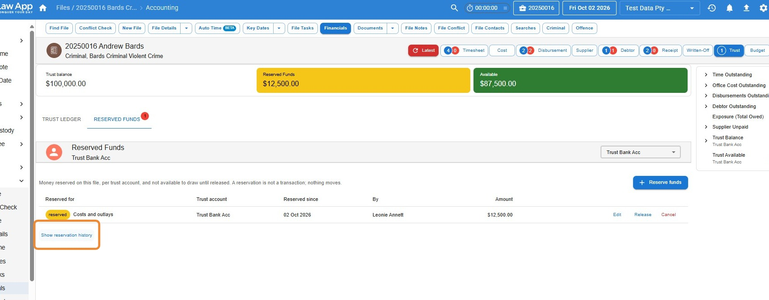The image size is (769, 300).
Task: Open the settings gear
Action: tap(763, 8)
